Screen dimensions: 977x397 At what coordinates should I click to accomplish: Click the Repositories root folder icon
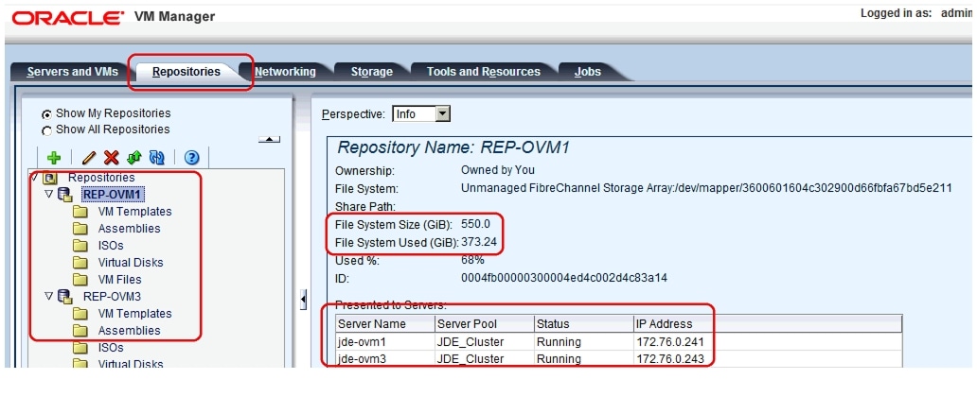click(50, 179)
